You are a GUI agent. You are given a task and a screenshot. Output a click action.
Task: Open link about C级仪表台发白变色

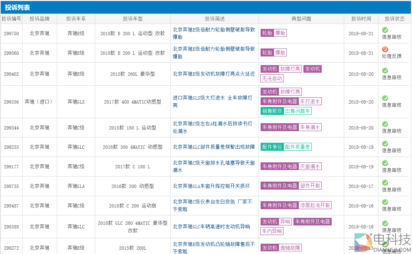click(x=212, y=206)
